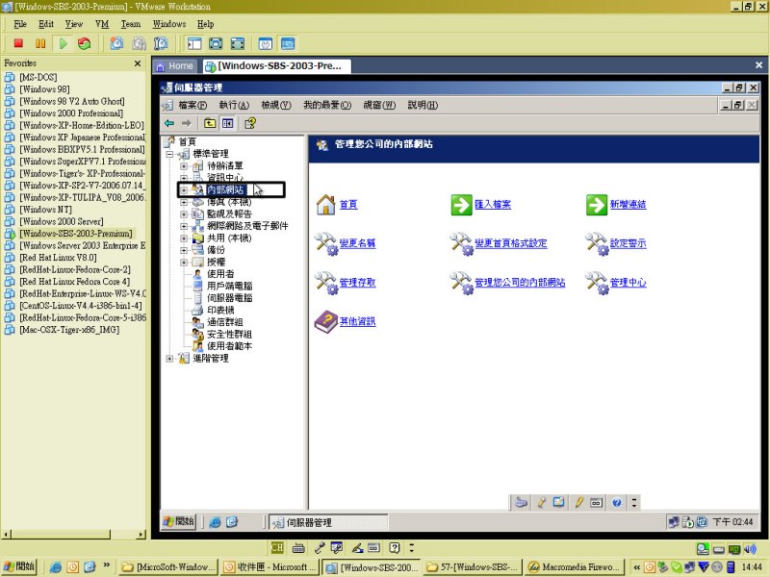Click green arrow icon beside 匯入檔案
This screenshot has height=577, width=770.
coord(461,205)
